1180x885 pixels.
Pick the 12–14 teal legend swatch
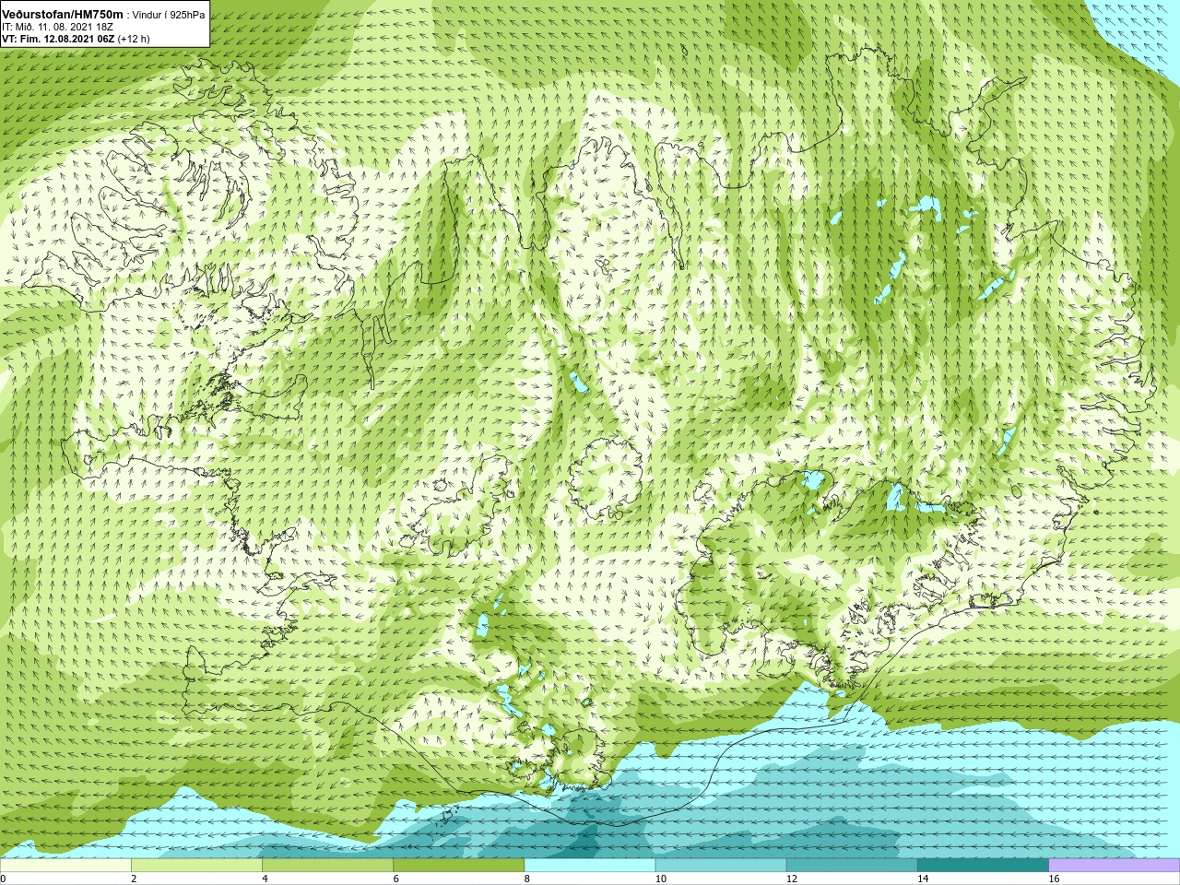851,866
